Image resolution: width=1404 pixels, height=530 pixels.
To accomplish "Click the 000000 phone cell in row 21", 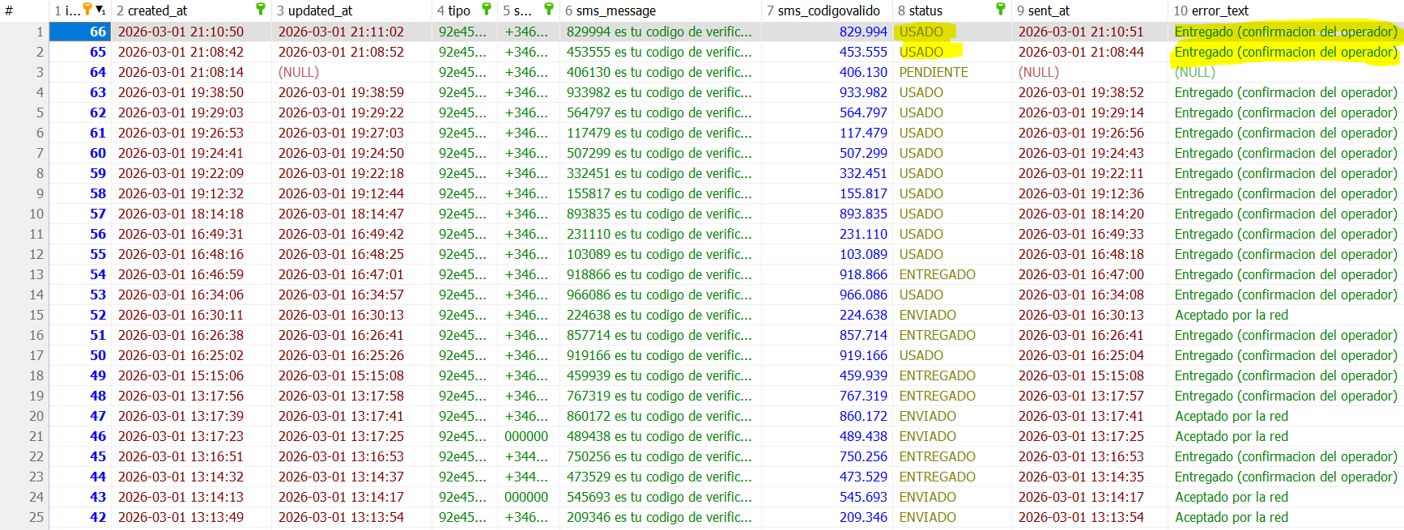I will (x=526, y=436).
